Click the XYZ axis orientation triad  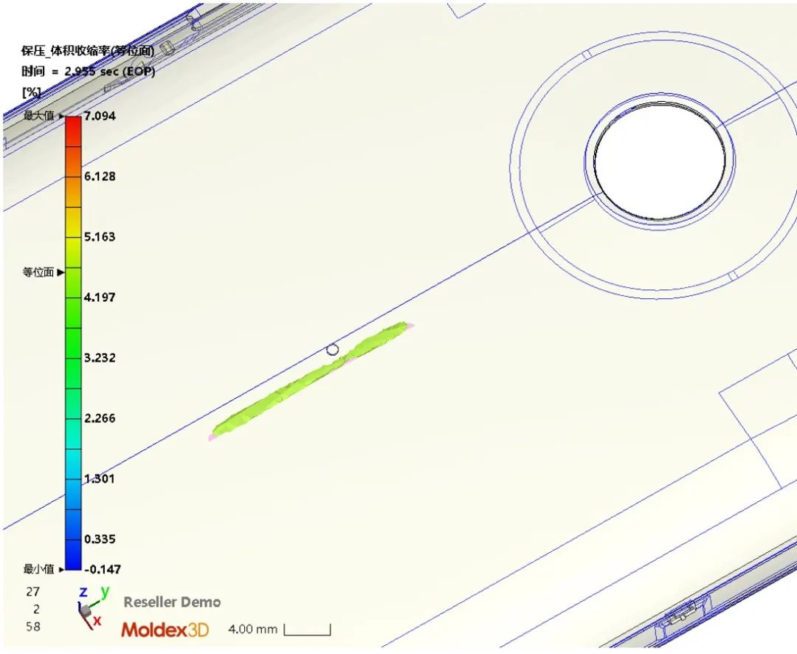coord(91,607)
